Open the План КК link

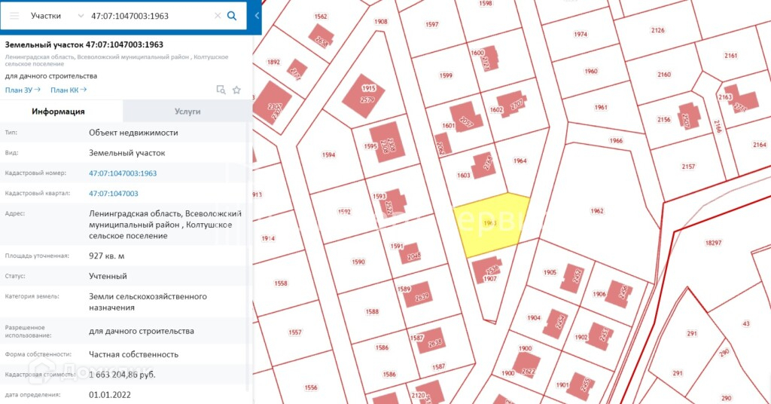pyautogui.click(x=68, y=90)
